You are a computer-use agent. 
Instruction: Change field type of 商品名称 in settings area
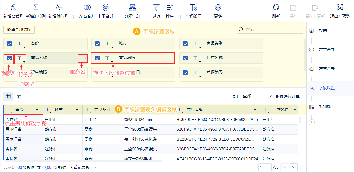21,58
